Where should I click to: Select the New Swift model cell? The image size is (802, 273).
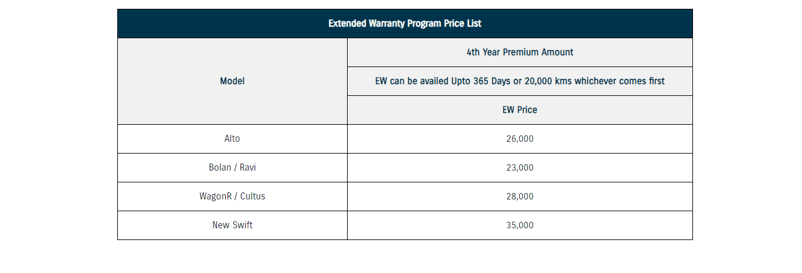(232, 225)
